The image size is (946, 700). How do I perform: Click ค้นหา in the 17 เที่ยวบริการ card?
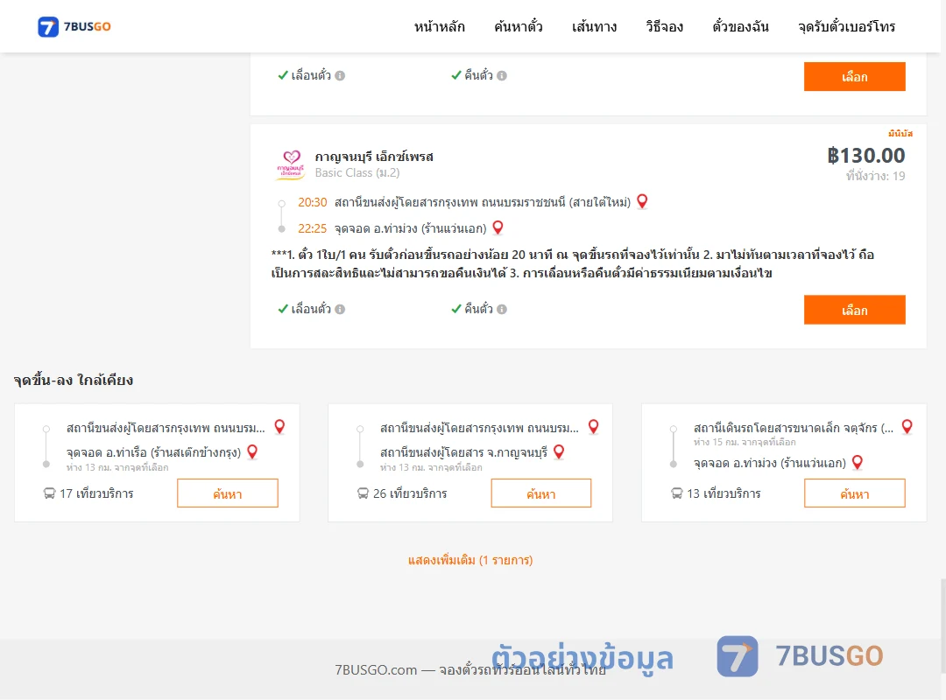pos(228,493)
